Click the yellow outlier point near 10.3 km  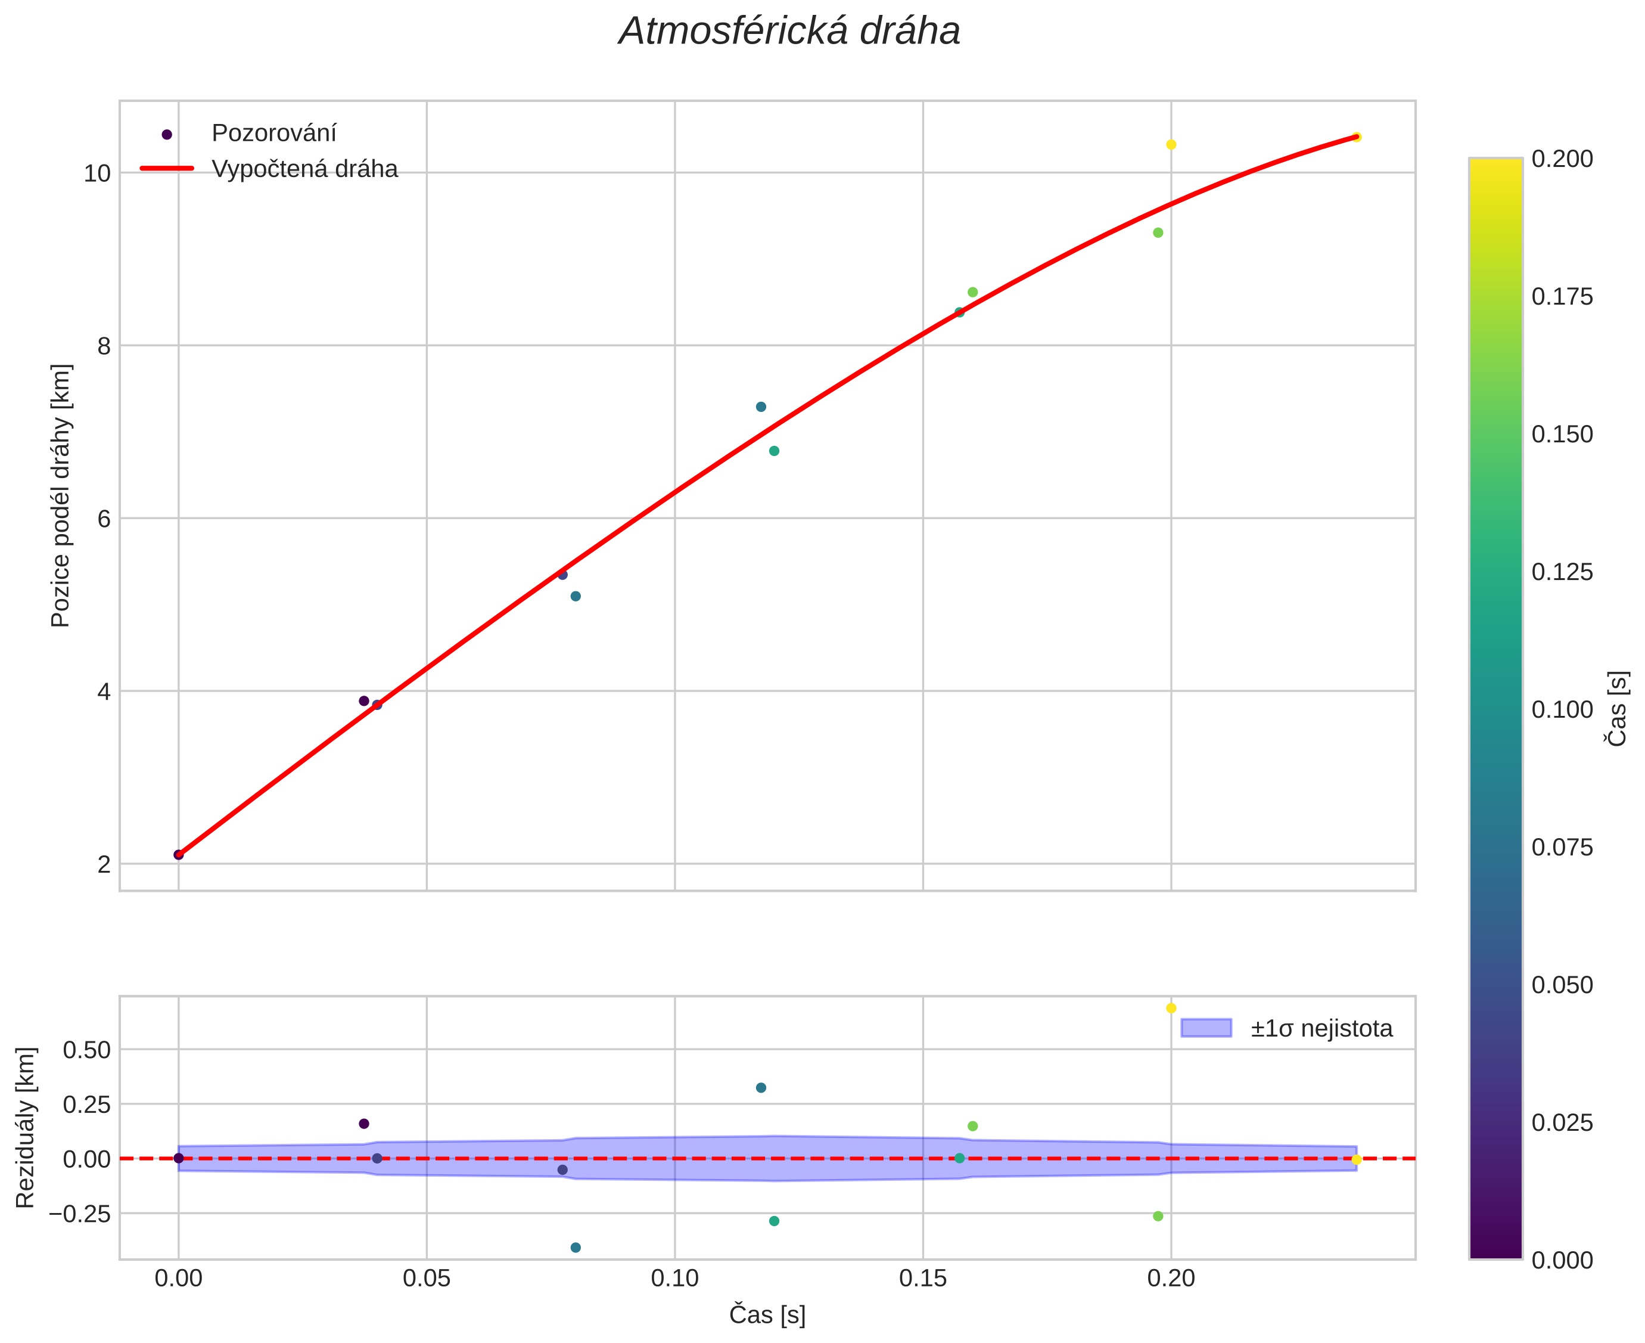[1171, 145]
